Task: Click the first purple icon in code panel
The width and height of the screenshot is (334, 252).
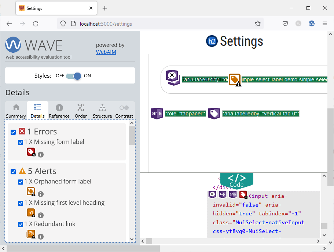Action: [x=212, y=194]
